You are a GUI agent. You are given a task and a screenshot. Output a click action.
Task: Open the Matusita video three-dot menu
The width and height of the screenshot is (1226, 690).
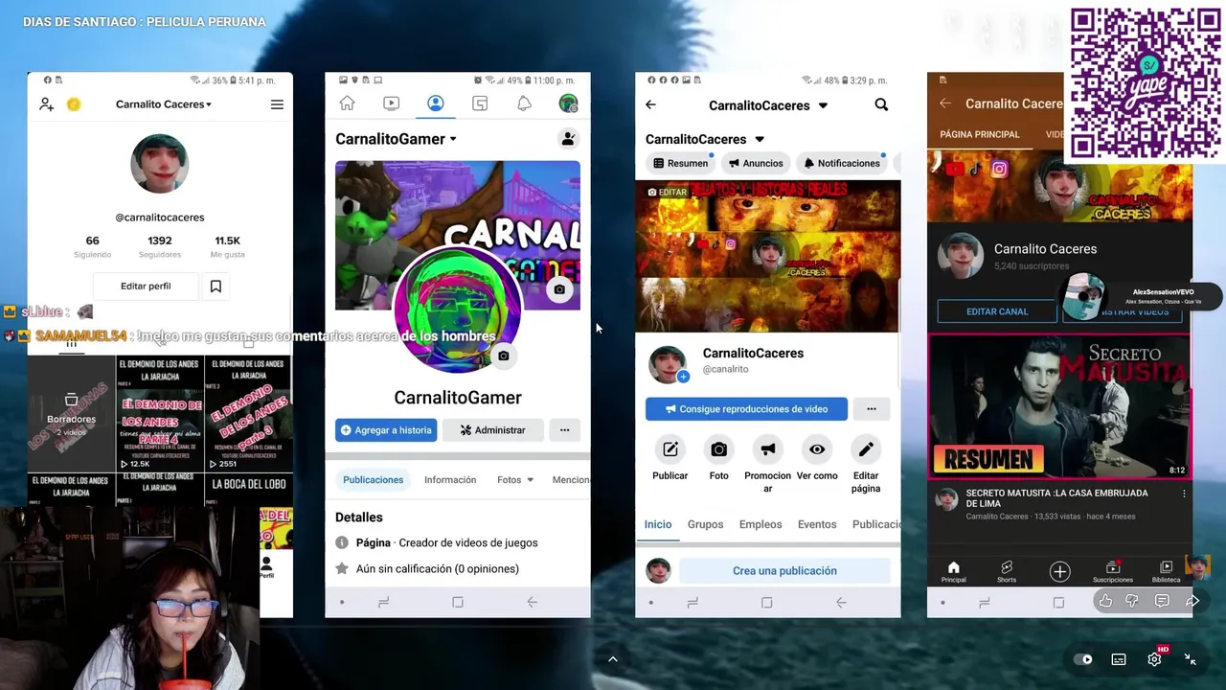tap(1184, 494)
